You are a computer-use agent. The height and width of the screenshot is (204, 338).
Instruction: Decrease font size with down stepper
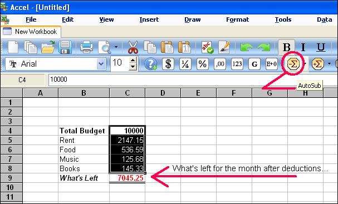click(x=133, y=67)
